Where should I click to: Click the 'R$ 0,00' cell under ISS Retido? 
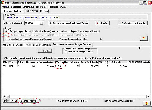pos(118,66)
